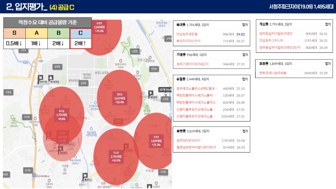Click the 수곡동 district marker on map
The width and height of the screenshot is (336, 189).
coord(163,172)
